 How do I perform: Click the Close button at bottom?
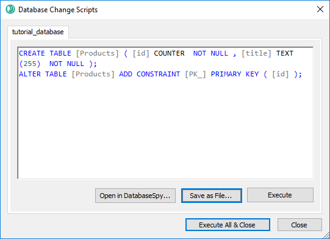(x=300, y=225)
